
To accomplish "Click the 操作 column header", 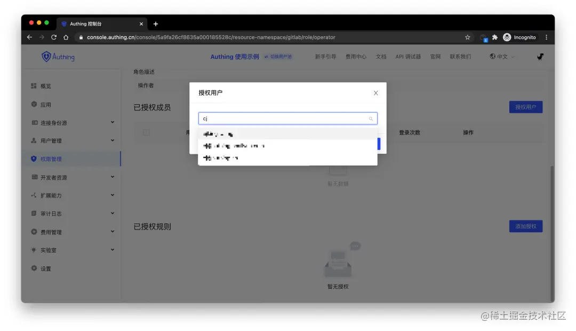I will click(x=468, y=132).
